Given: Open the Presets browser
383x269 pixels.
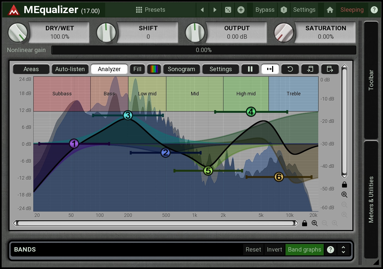Looking at the screenshot, I should 151,10.
